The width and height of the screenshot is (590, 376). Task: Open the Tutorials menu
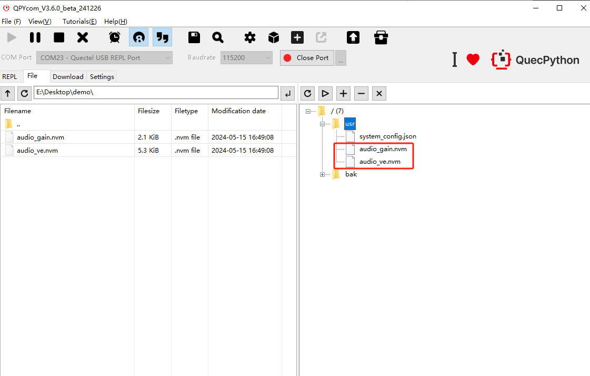(x=79, y=22)
